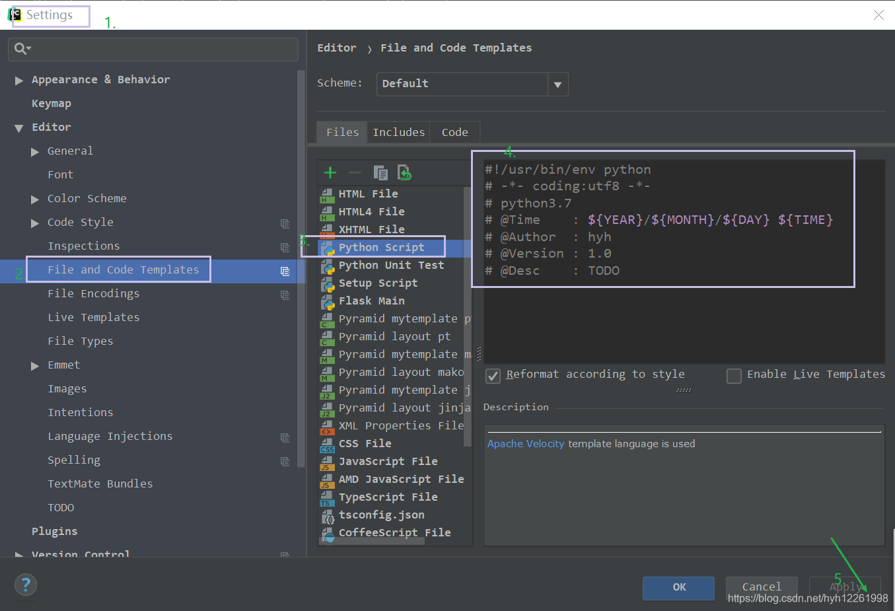Screen dimensions: 895x611
Task: Click the PyCharm logo in title bar
Action: tap(15, 15)
